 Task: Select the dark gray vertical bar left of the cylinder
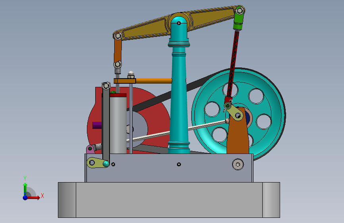(x=106, y=123)
